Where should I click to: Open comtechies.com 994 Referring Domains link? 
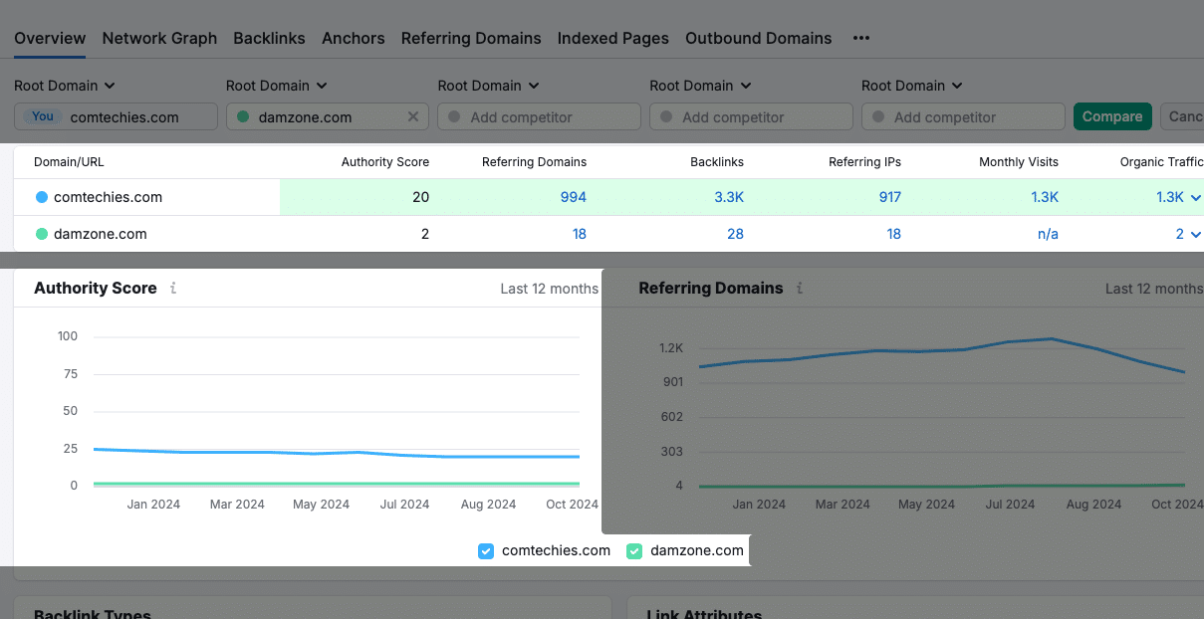(x=574, y=197)
